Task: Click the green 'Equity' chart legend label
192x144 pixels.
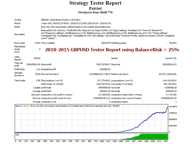Action: [26, 106]
